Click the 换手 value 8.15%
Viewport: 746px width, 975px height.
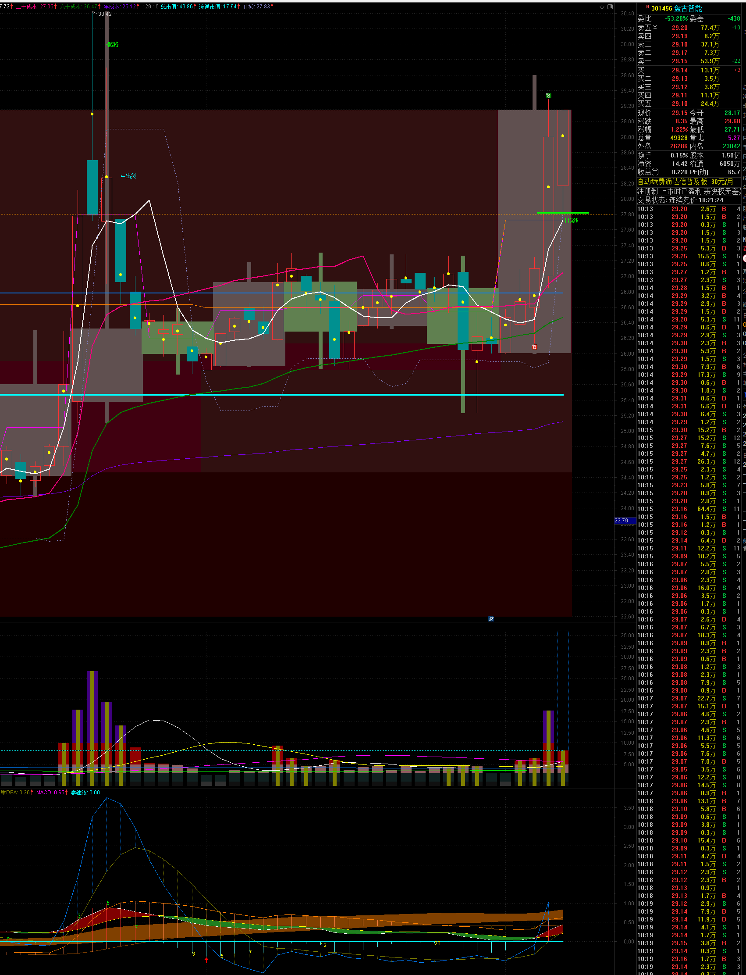pos(679,156)
